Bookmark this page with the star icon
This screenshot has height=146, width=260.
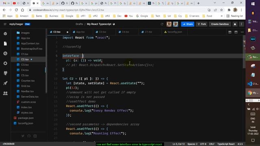point(221,10)
